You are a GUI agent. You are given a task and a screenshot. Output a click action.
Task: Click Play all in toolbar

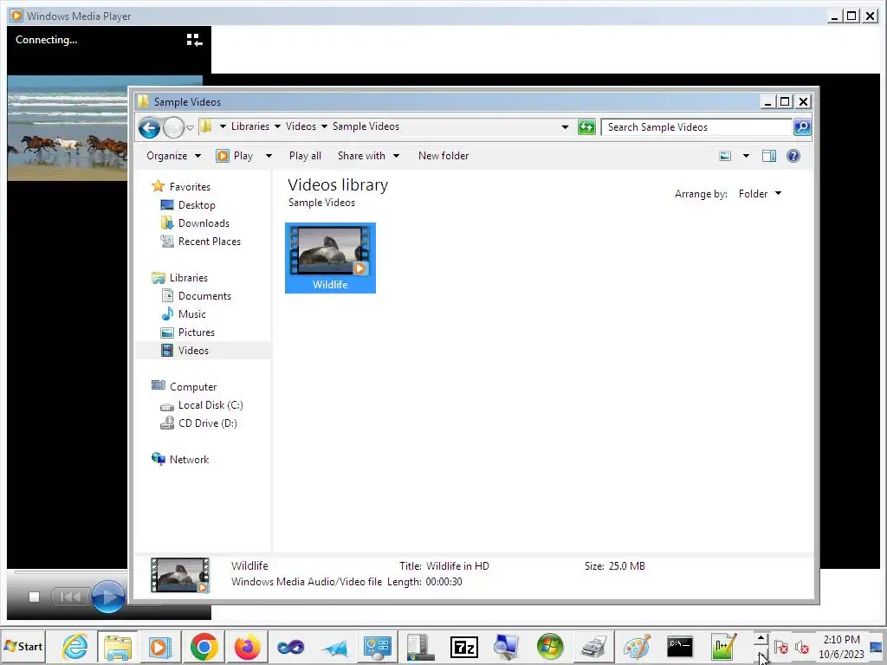[x=305, y=156]
